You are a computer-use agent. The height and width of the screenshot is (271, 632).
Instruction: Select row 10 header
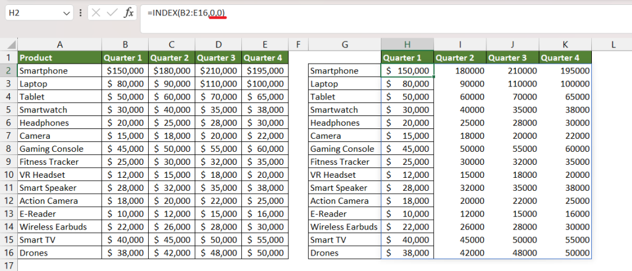point(9,175)
